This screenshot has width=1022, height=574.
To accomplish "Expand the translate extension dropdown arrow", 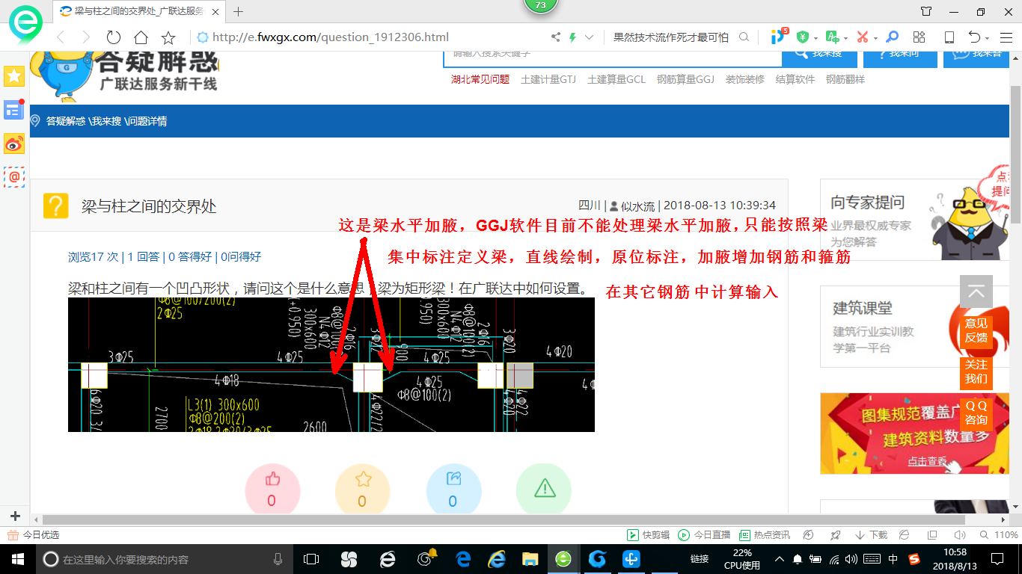I will (845, 38).
